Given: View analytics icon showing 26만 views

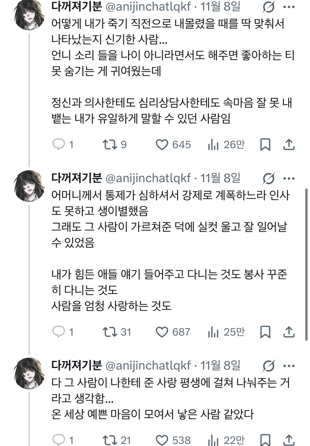Looking at the screenshot, I should tap(214, 145).
